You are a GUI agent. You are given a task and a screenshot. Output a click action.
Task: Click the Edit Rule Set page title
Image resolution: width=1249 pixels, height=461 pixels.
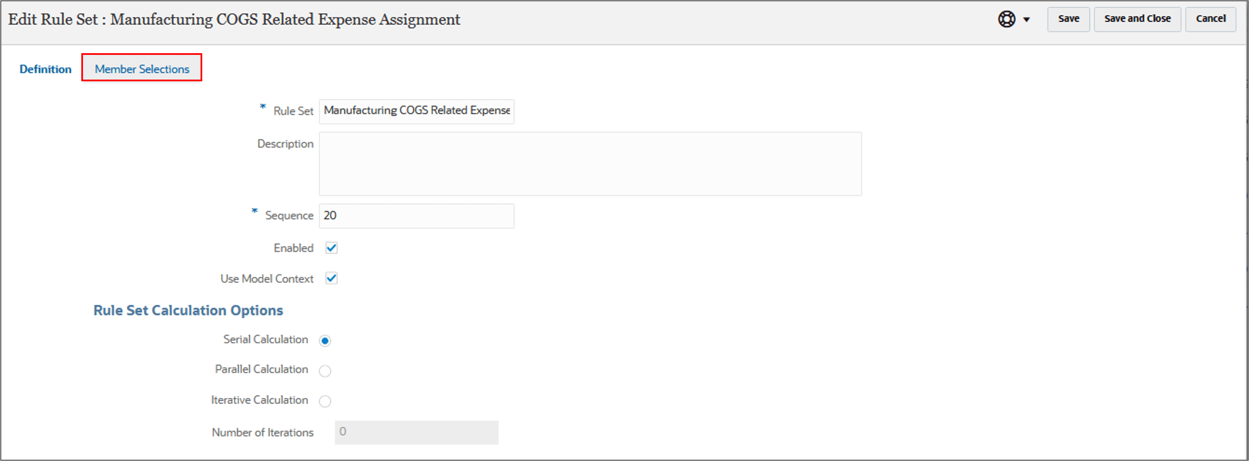(x=234, y=19)
